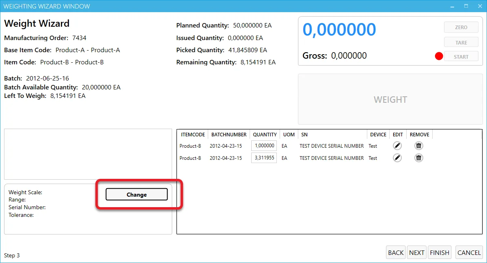Click the QUANTITY column header
The height and width of the screenshot is (263, 487).
coord(265,134)
